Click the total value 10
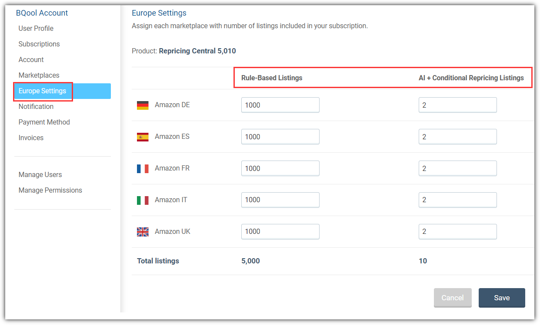540x325 pixels. [423, 261]
